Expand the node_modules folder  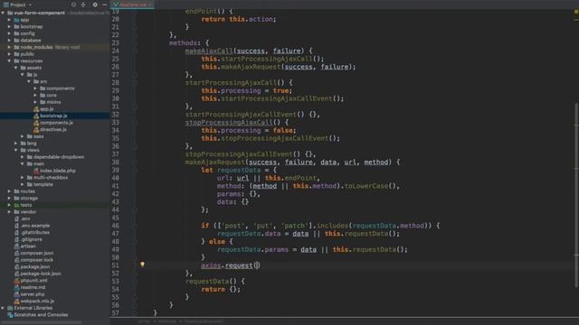pos(9,47)
